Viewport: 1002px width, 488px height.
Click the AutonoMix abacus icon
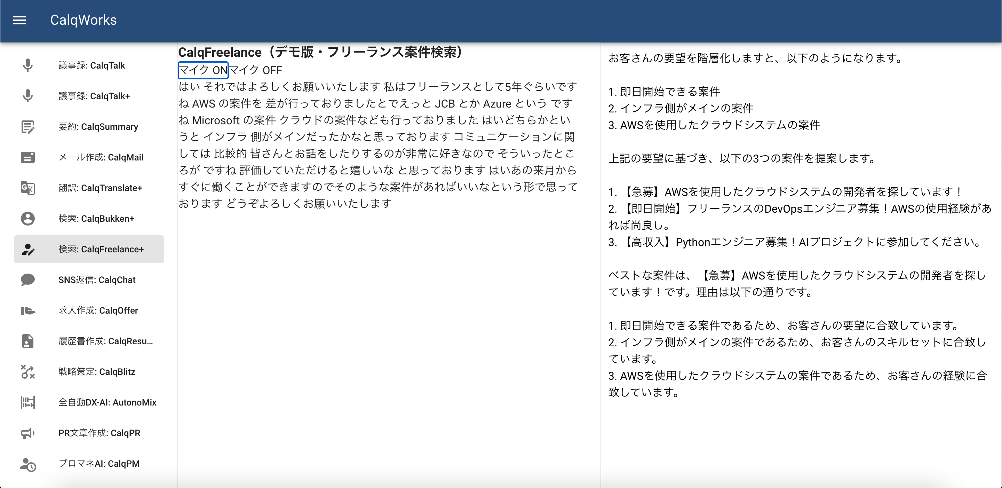[27, 402]
